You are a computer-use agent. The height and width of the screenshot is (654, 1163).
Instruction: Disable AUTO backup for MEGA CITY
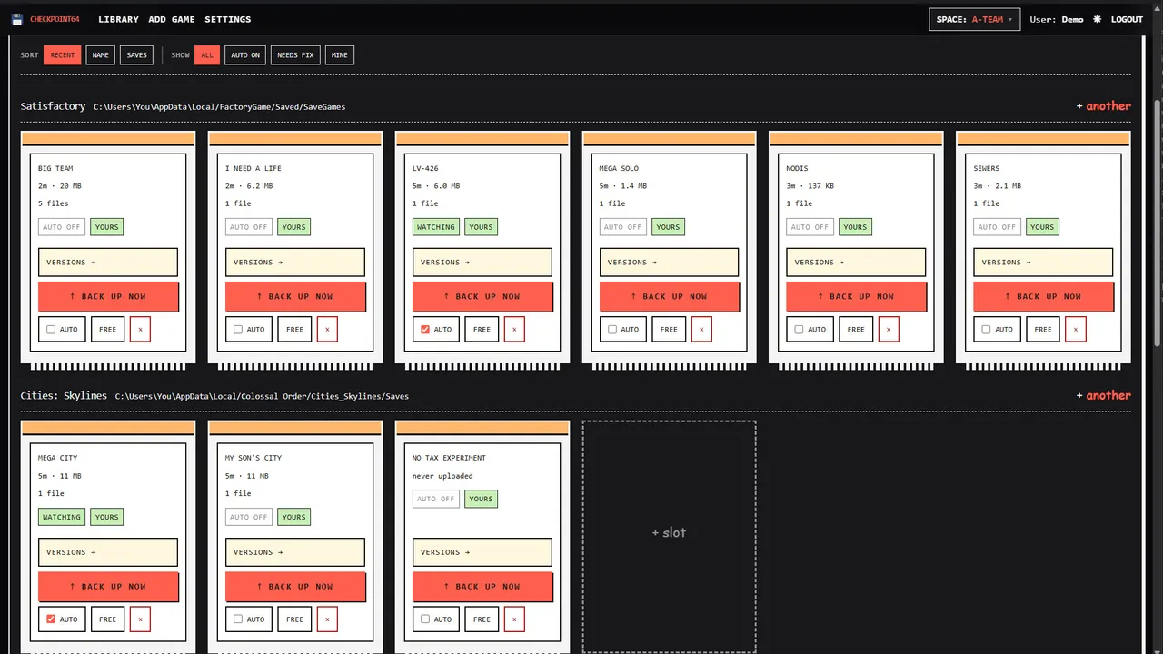click(51, 619)
